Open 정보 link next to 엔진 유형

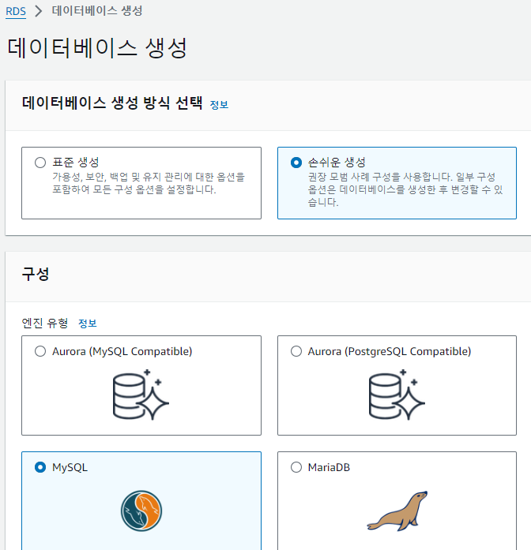[88, 323]
